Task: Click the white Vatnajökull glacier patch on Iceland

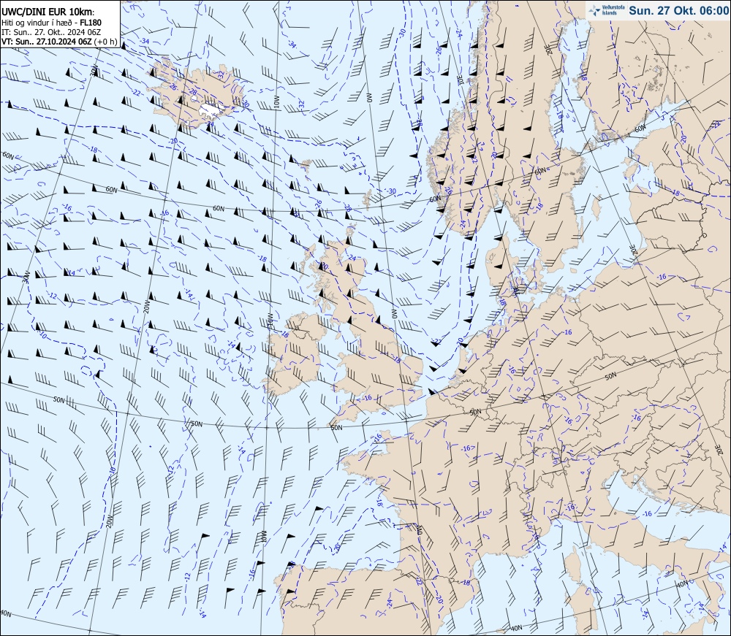Action: tap(211, 110)
